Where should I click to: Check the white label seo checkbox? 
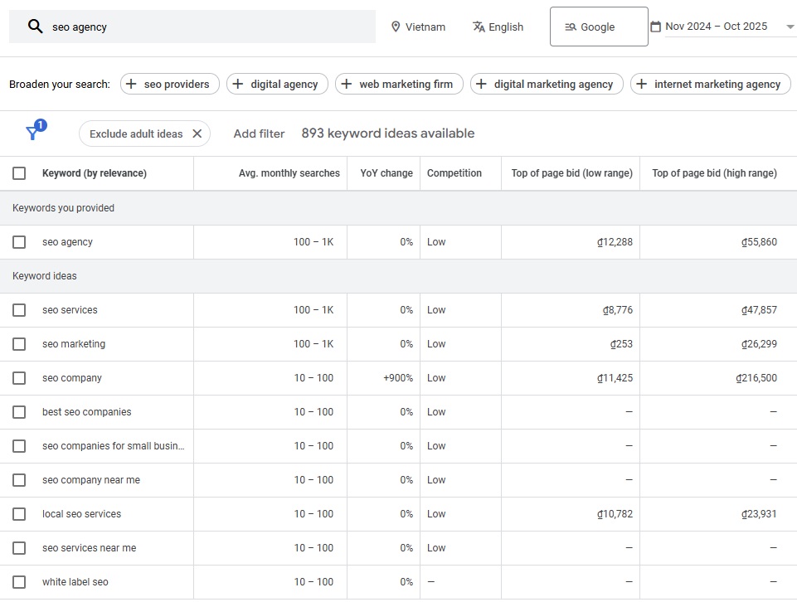(19, 582)
